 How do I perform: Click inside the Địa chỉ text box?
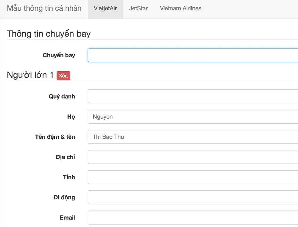[x=193, y=157]
